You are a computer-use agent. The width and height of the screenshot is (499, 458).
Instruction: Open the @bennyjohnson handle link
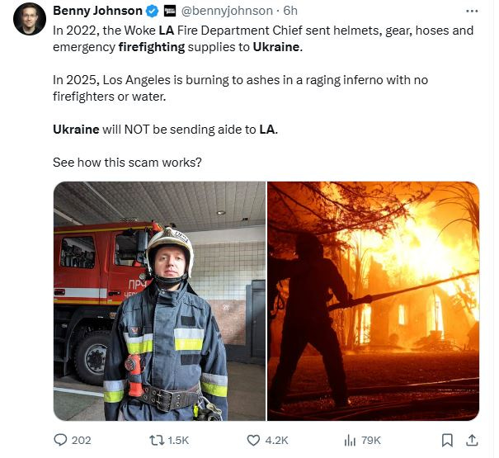pyautogui.click(x=227, y=11)
